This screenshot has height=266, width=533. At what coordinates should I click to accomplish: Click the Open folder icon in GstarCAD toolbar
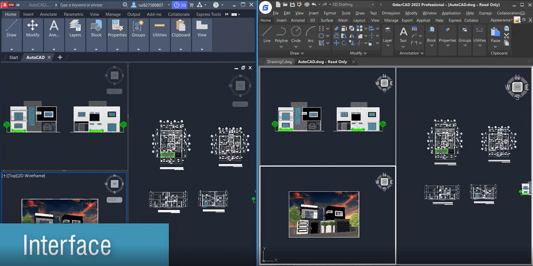(285, 4)
